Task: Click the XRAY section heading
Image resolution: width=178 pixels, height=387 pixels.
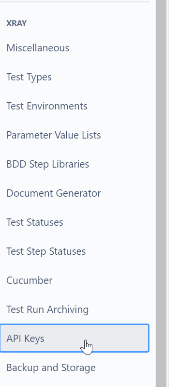Action: [16, 23]
